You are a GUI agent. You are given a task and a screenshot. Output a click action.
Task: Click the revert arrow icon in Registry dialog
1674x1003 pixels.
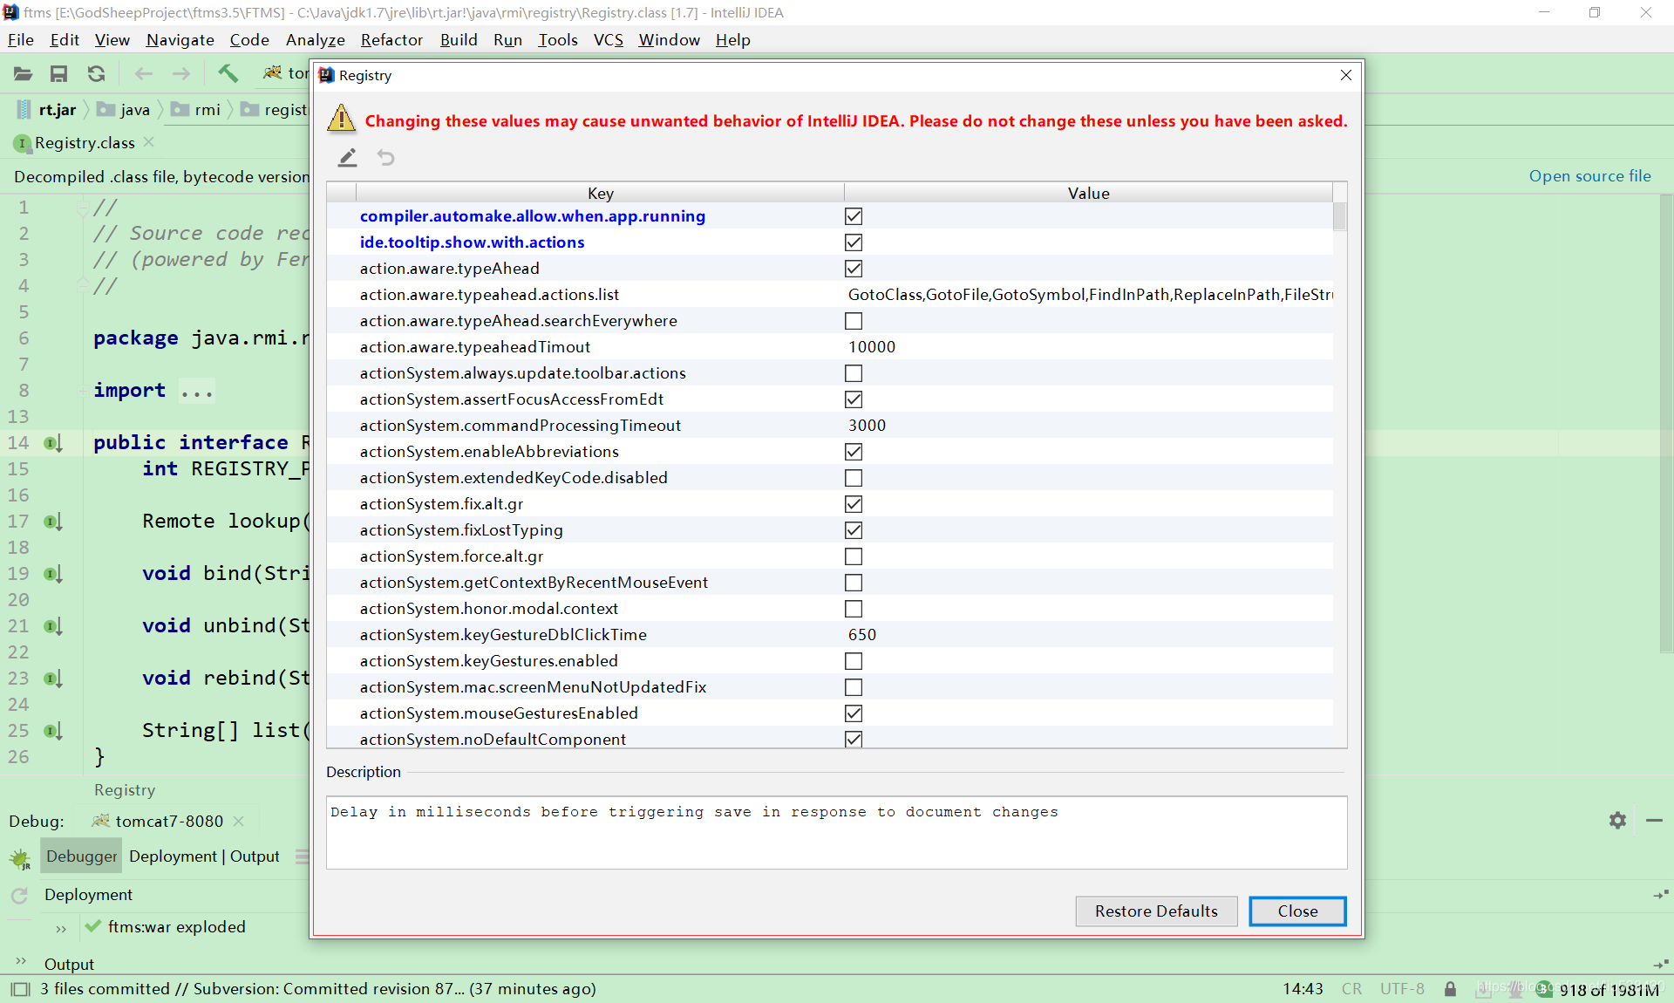(x=386, y=158)
